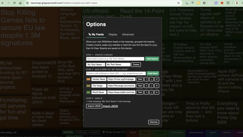Edit The Verge feed name field

(x=99, y=86)
